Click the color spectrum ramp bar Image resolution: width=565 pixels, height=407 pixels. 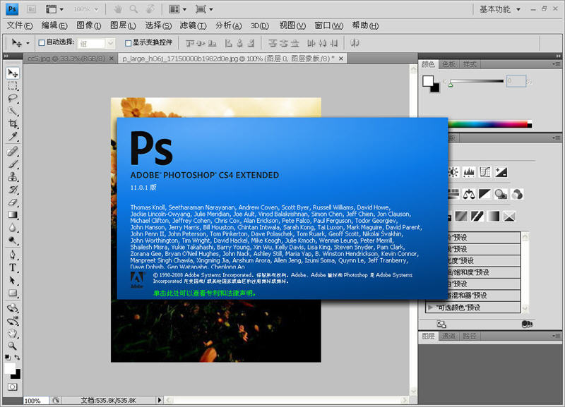[489, 125]
